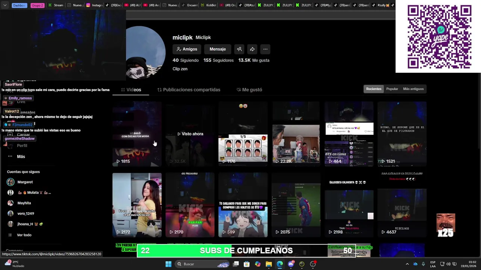Open Microsoft Store from the taskbar
The image size is (481, 270).
247,264
